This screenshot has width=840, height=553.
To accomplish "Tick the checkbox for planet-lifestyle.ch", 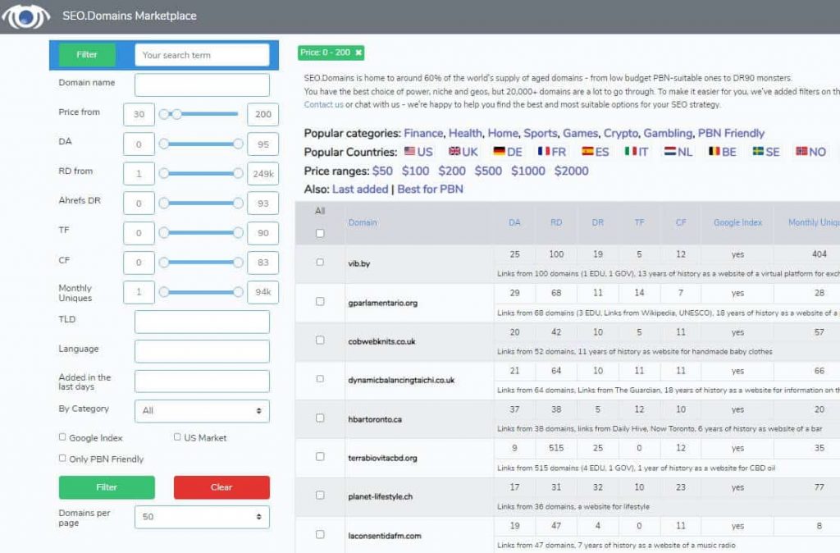I will (x=320, y=495).
